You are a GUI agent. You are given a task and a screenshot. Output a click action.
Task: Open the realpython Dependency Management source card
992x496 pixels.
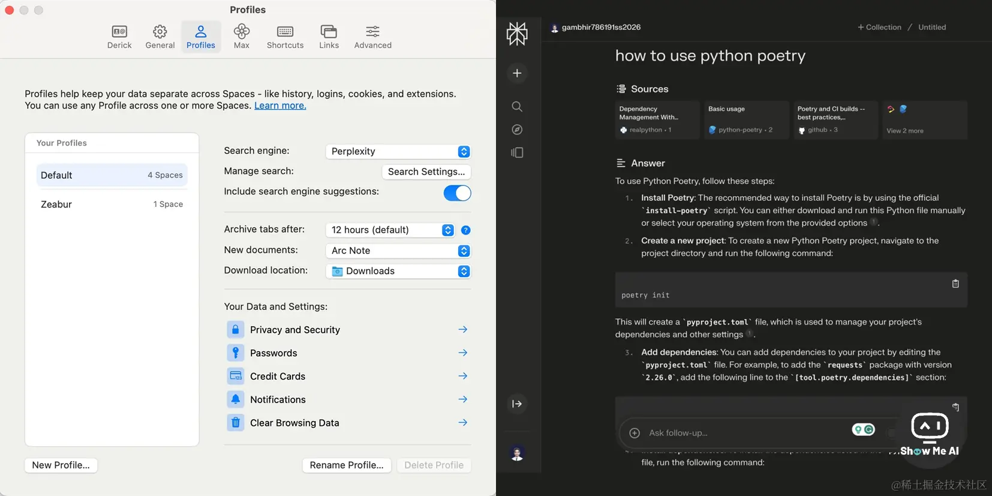[x=657, y=120]
